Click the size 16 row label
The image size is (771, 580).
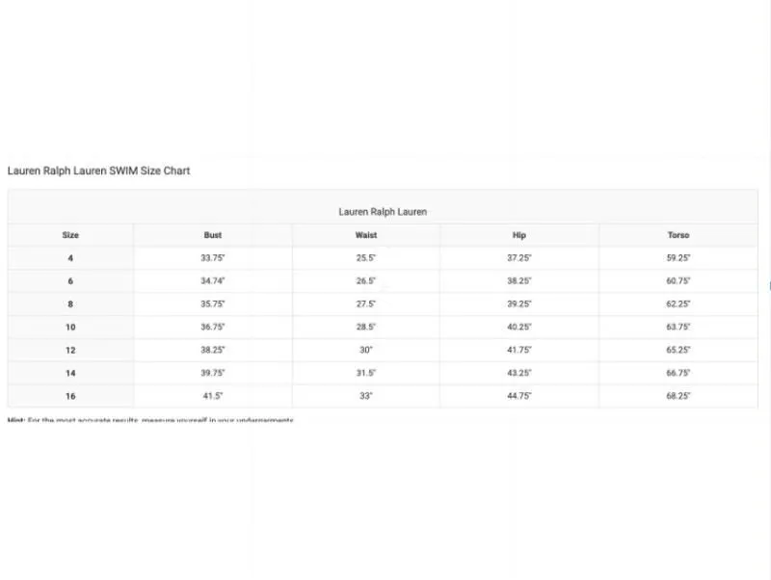(70, 396)
